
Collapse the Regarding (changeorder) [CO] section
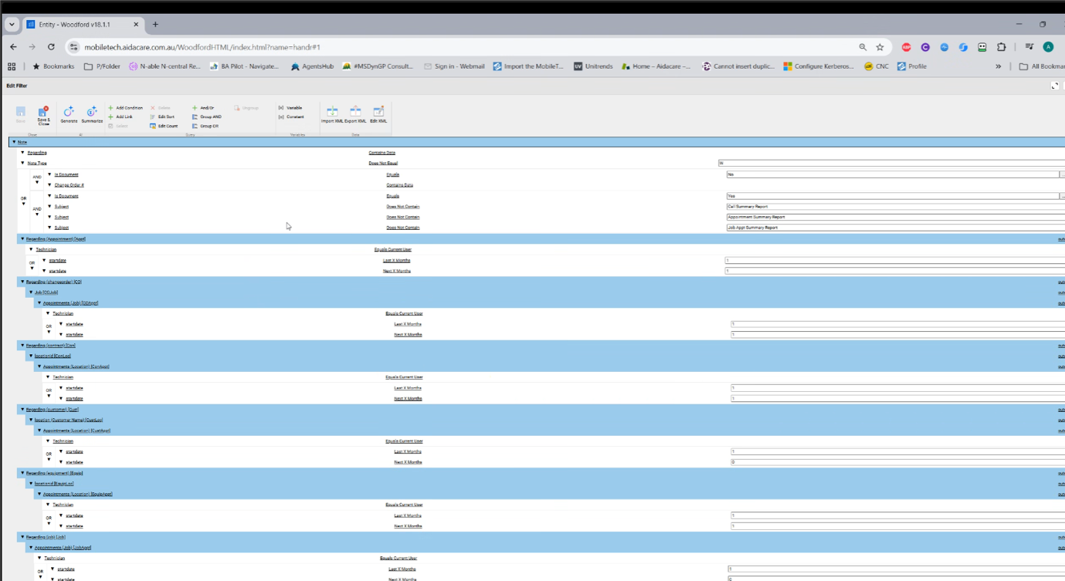(x=22, y=282)
